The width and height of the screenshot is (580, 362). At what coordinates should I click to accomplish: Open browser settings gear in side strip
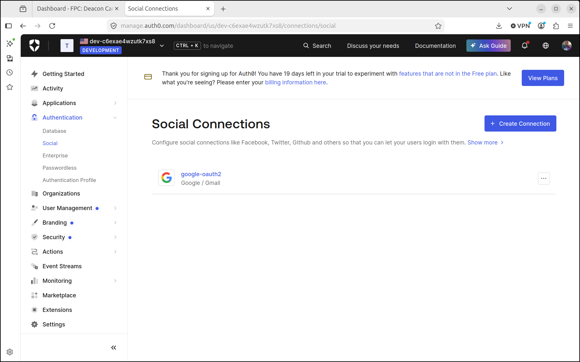tap(10, 352)
